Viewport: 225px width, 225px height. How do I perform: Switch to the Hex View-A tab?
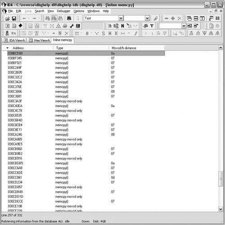point(39,40)
